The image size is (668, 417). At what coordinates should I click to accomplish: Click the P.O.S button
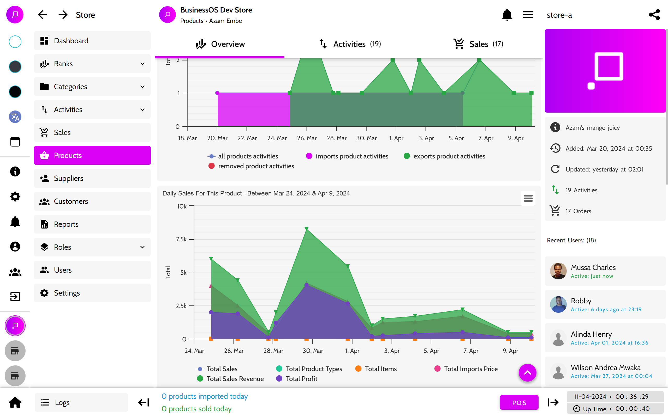[x=519, y=403]
